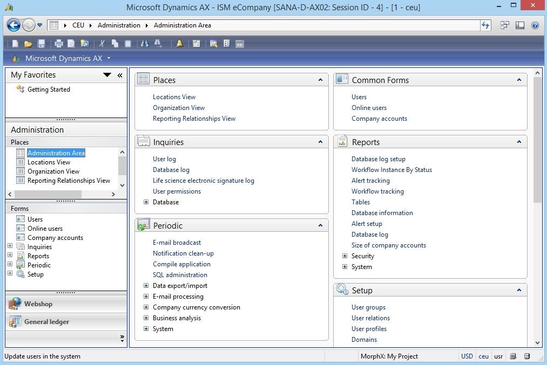
Task: Select Organization View in left Places tree
Action: coord(53,171)
